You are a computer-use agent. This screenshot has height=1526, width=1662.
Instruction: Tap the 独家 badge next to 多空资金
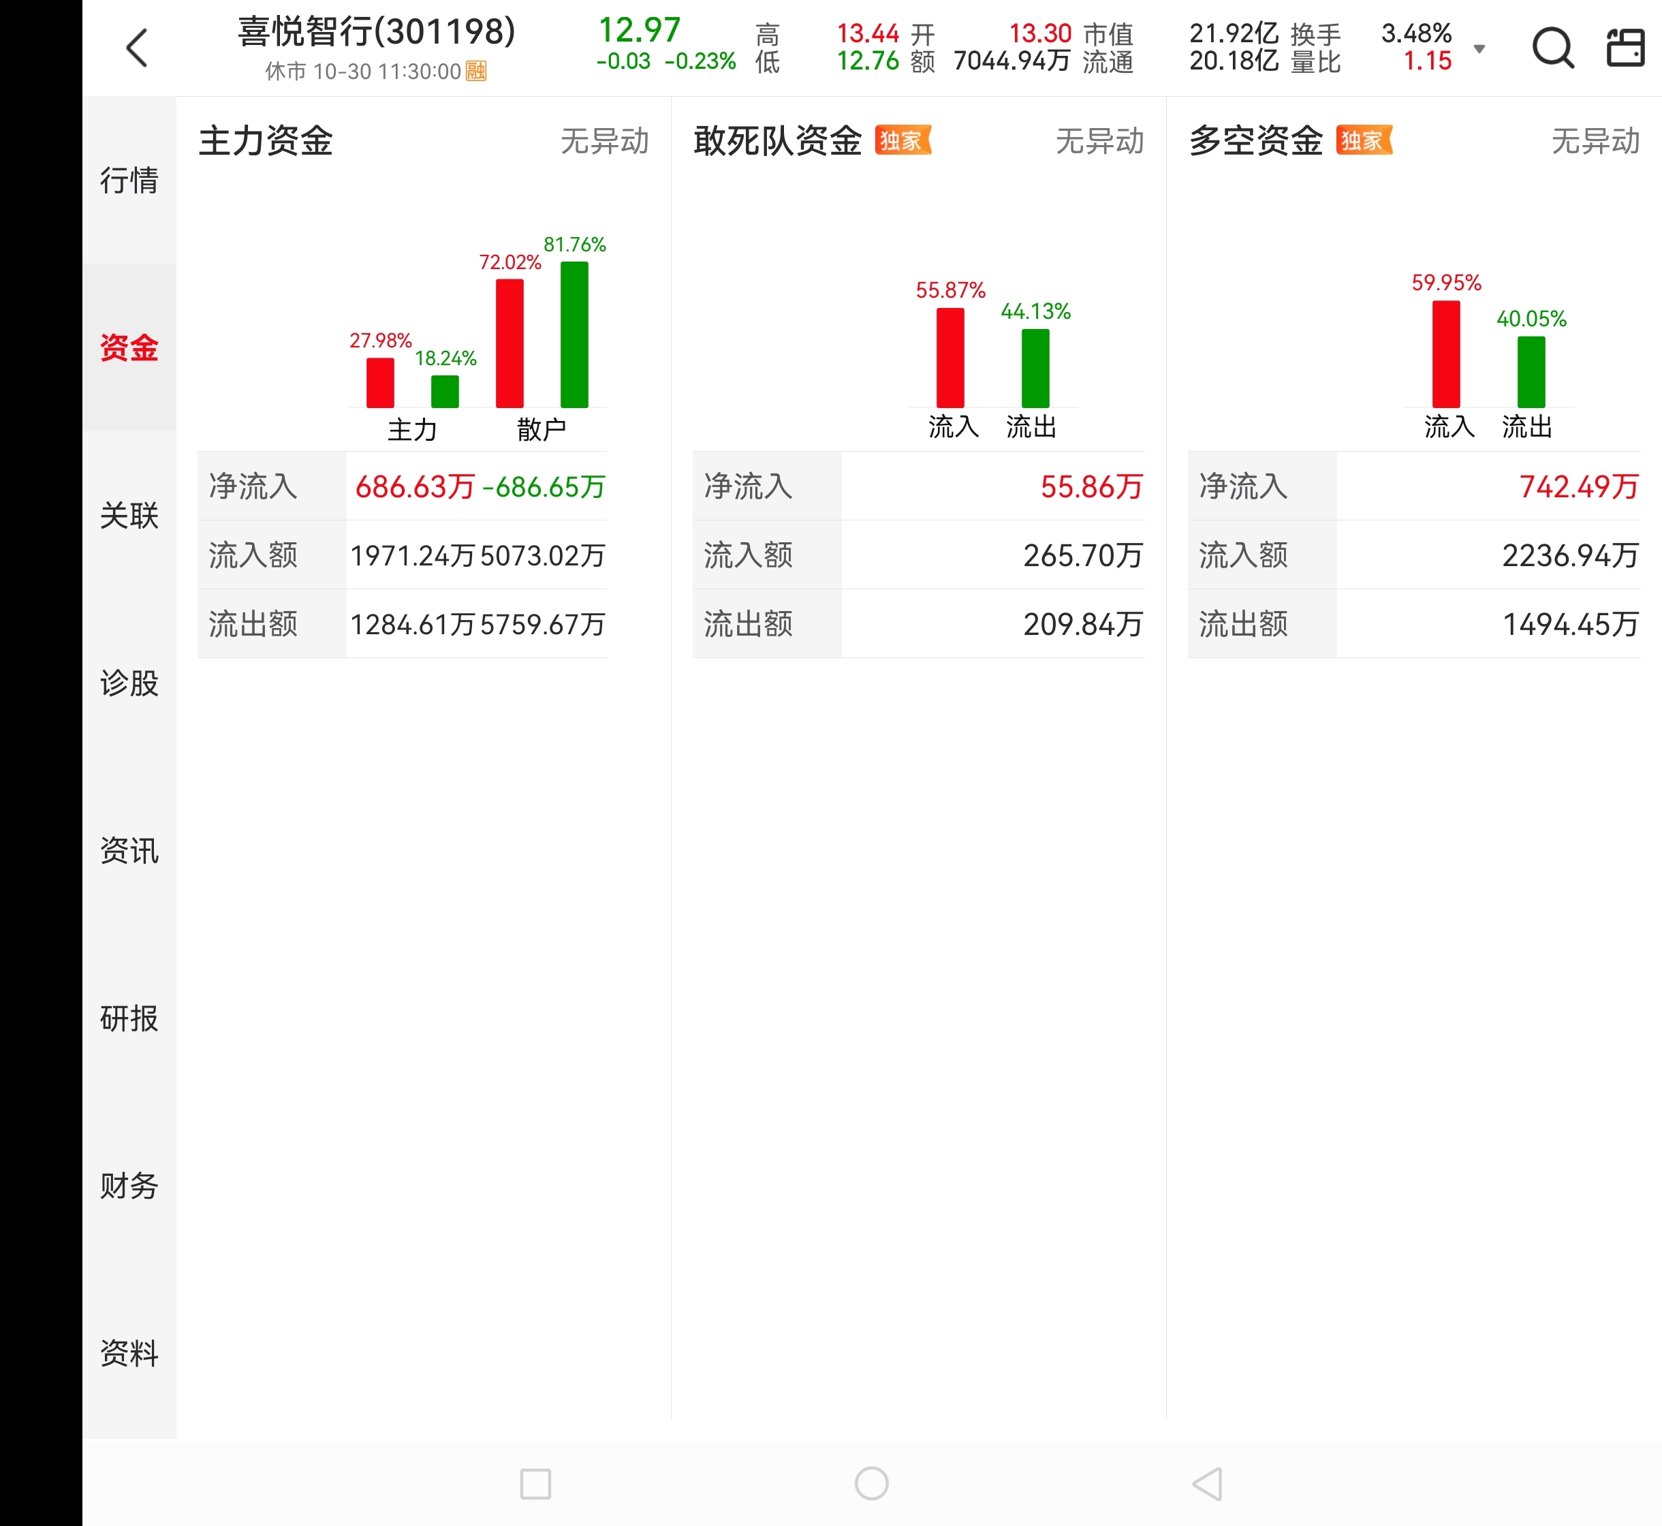1364,140
